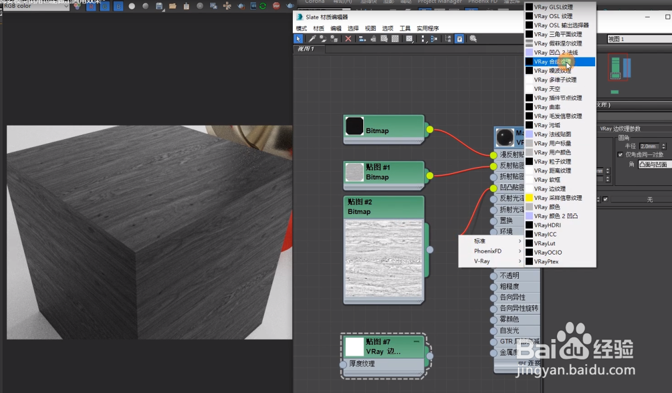Click the copy to clipboard icon

pyautogui.click(x=187, y=6)
